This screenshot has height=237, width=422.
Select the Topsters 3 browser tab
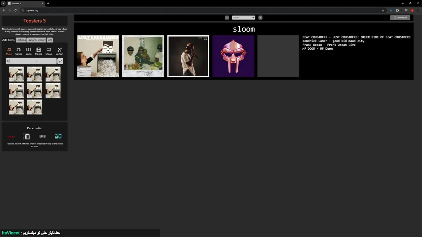click(x=25, y=3)
